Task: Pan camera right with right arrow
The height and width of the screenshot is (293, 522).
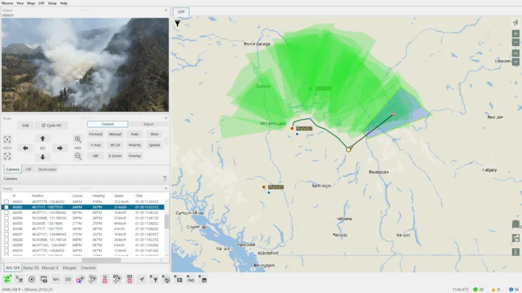Action: [x=60, y=148]
